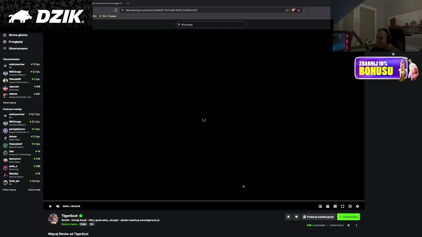Open xNOrth followed channel
Screen dimensions: 422x237
21,95
